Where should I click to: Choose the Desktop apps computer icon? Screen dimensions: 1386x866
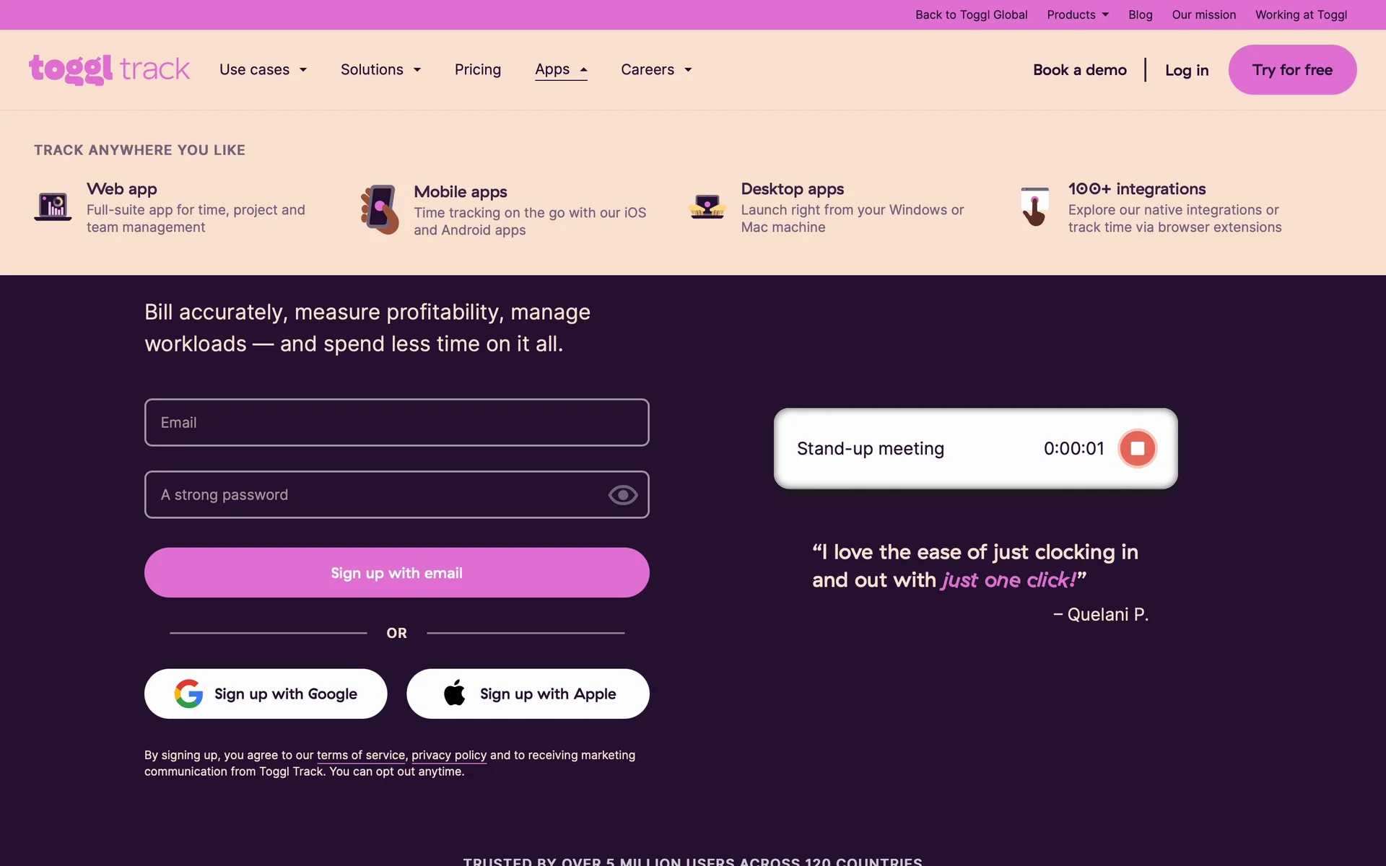click(x=707, y=206)
